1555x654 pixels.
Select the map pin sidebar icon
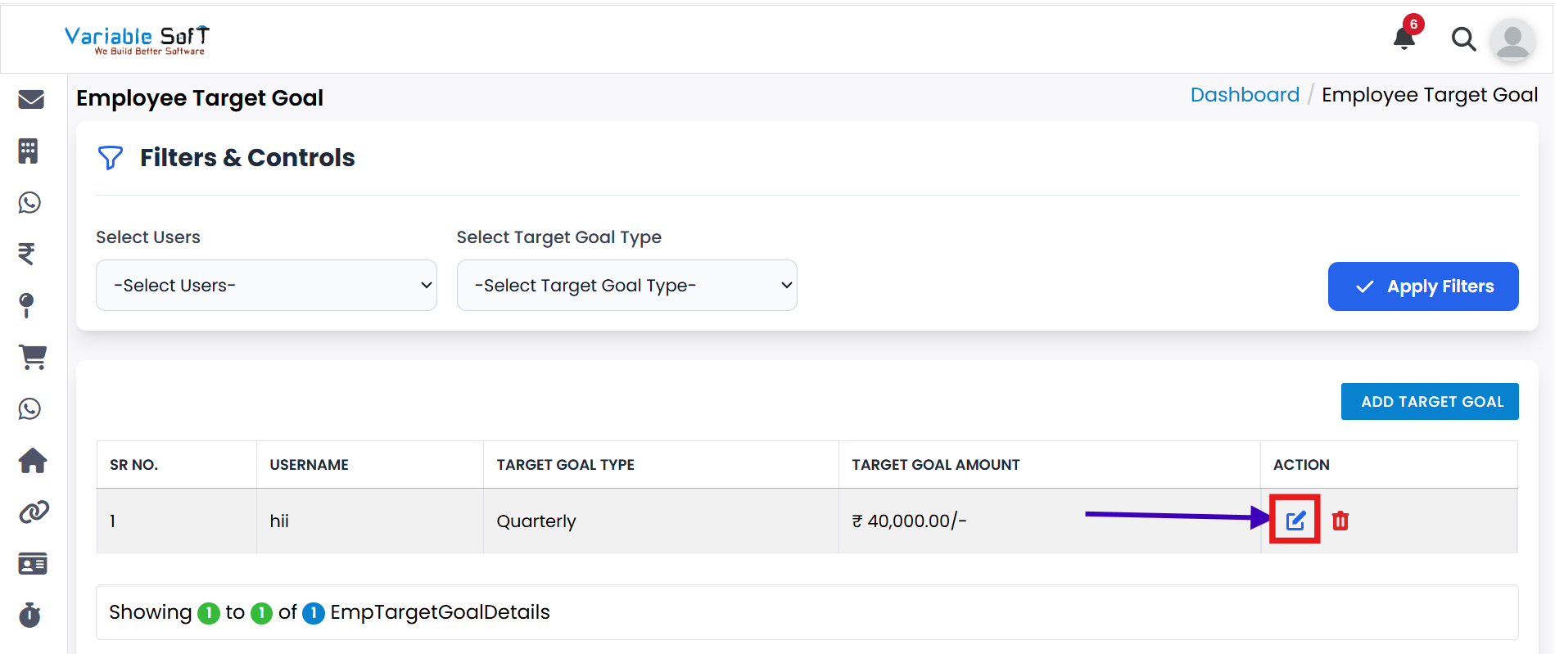(27, 305)
